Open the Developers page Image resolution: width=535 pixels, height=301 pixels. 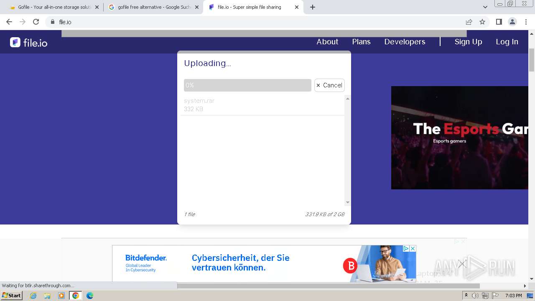click(x=405, y=42)
